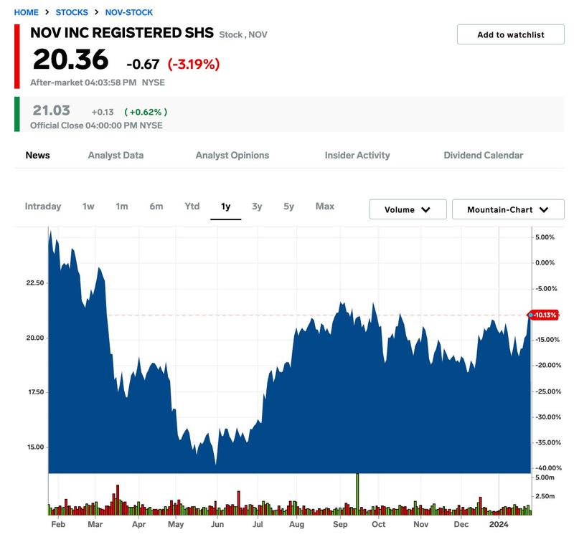Click the -10.13% current price marker
574x537 pixels.
tap(544, 315)
